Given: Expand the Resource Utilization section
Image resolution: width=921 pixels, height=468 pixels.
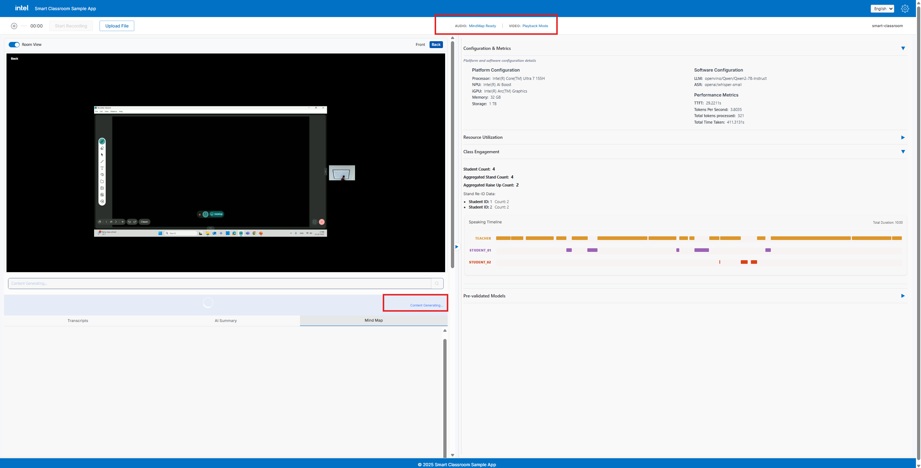Looking at the screenshot, I should pos(903,137).
